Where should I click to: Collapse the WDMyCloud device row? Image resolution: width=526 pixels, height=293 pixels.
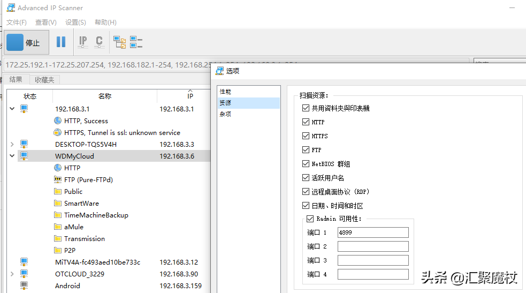[x=12, y=156]
